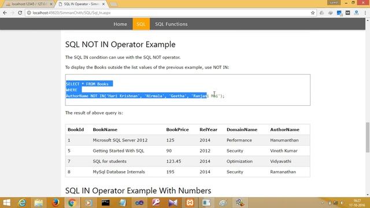Open the SQL menu item
Viewport: 370px width, 208px height.
tap(141, 24)
